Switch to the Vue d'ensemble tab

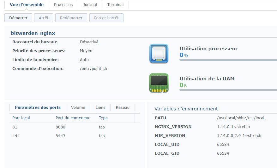point(27,5)
